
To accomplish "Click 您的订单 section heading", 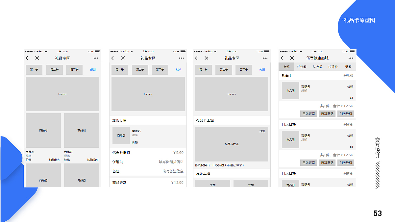I will pos(119,120).
